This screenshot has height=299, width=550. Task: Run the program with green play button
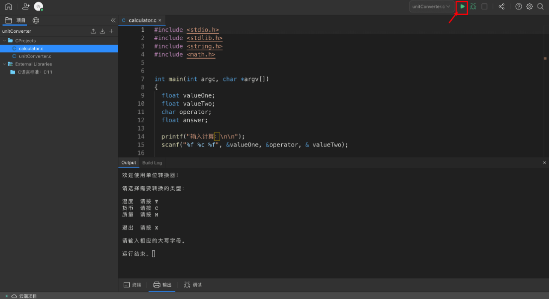coord(463,6)
